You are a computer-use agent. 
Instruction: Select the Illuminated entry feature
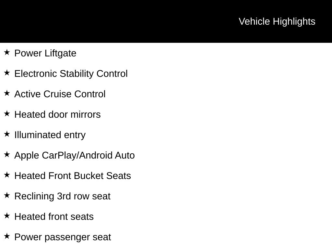pos(50,135)
